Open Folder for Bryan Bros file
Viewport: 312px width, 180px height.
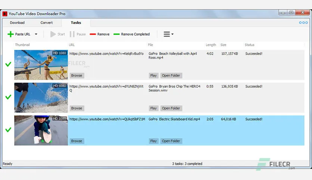pos(171,108)
